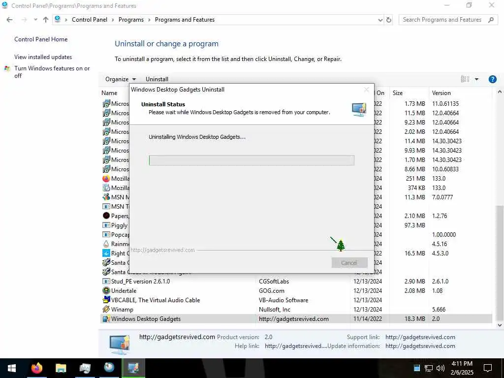
Task: Click the Rainmeter droplet icon
Action: tap(106, 244)
